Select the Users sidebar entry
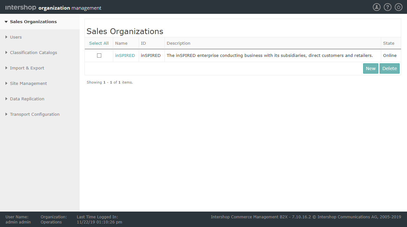The height and width of the screenshot is (227, 407). pyautogui.click(x=15, y=37)
